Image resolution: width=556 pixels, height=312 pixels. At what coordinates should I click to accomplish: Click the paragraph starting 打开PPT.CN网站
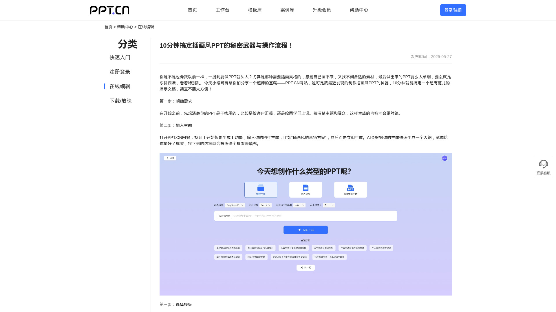pos(304,141)
